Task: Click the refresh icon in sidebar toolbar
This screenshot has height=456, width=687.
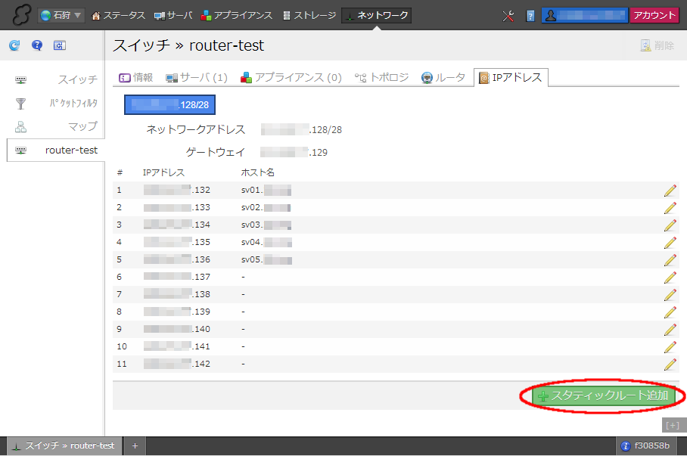Action: pyautogui.click(x=14, y=46)
